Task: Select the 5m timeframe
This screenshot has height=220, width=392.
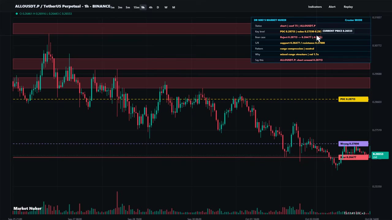Action: pyautogui.click(x=128, y=7)
